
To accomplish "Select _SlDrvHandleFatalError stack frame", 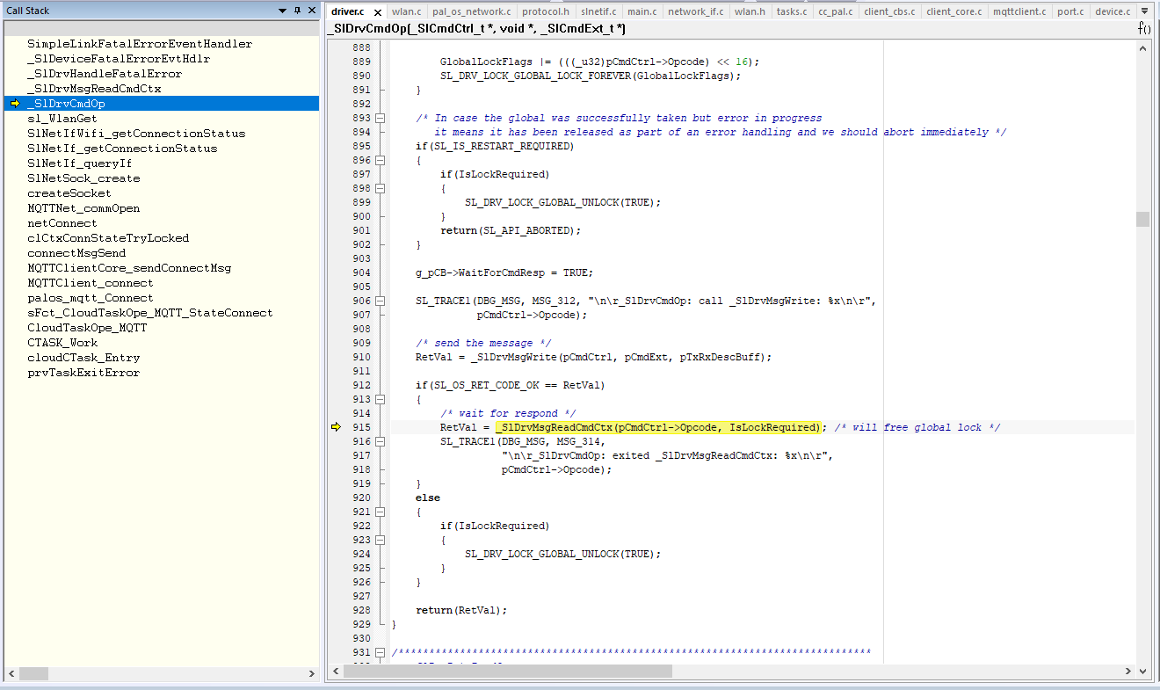I will tap(105, 74).
